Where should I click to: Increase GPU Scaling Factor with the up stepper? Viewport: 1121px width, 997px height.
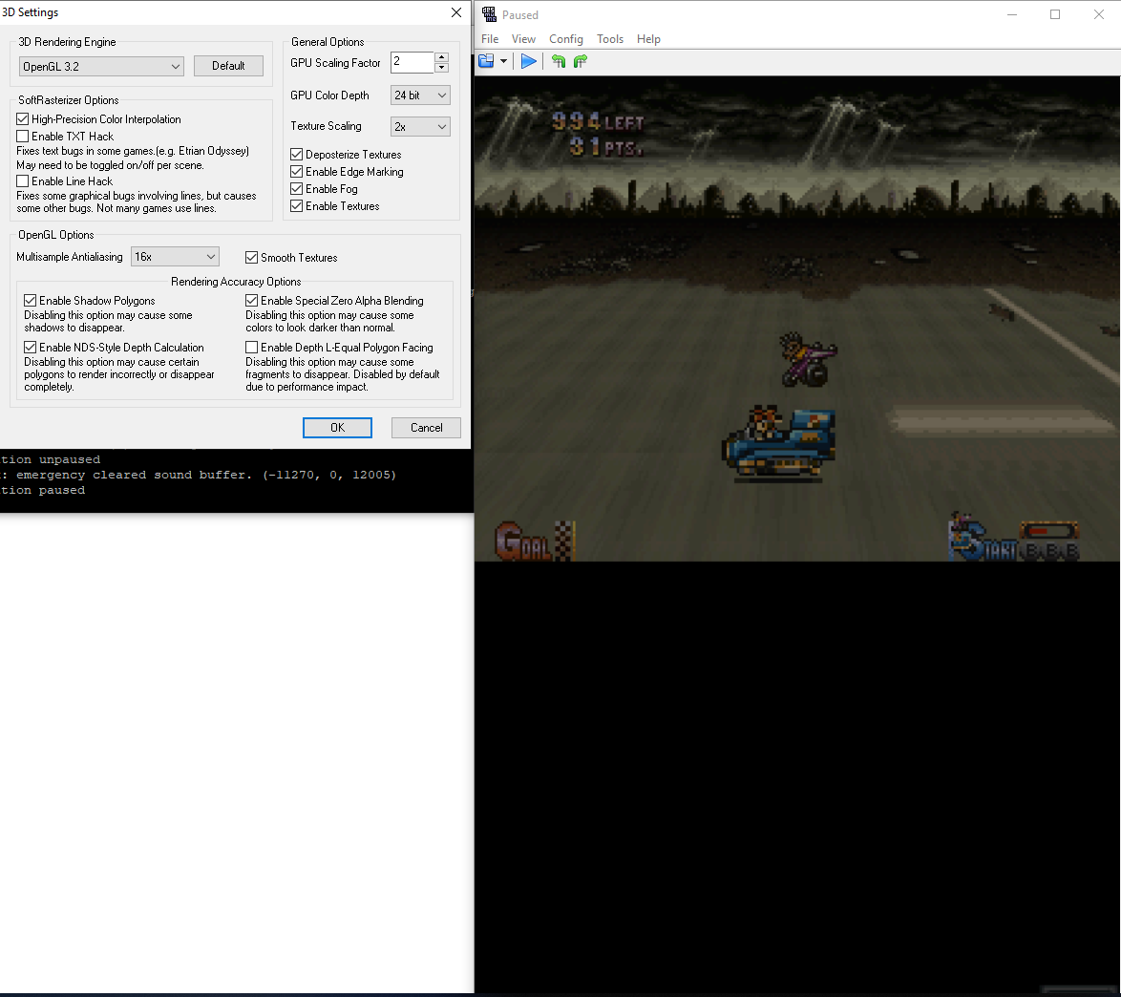[440, 57]
